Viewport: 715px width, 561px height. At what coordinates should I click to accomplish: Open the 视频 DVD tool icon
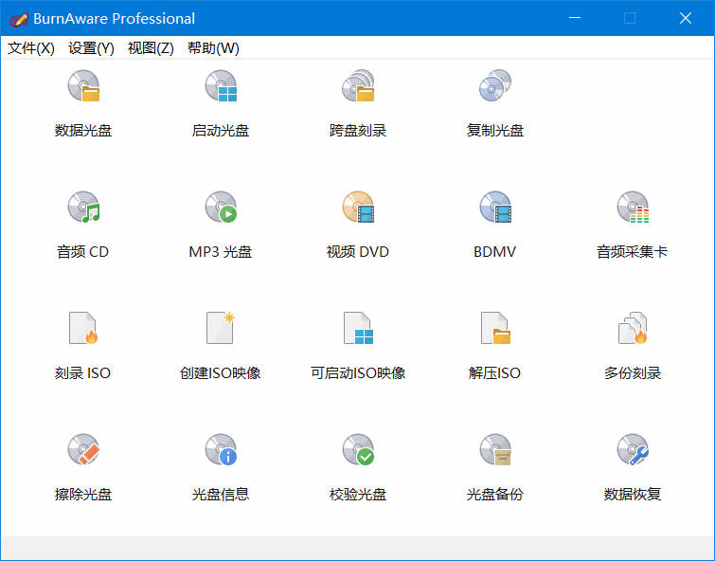point(358,208)
